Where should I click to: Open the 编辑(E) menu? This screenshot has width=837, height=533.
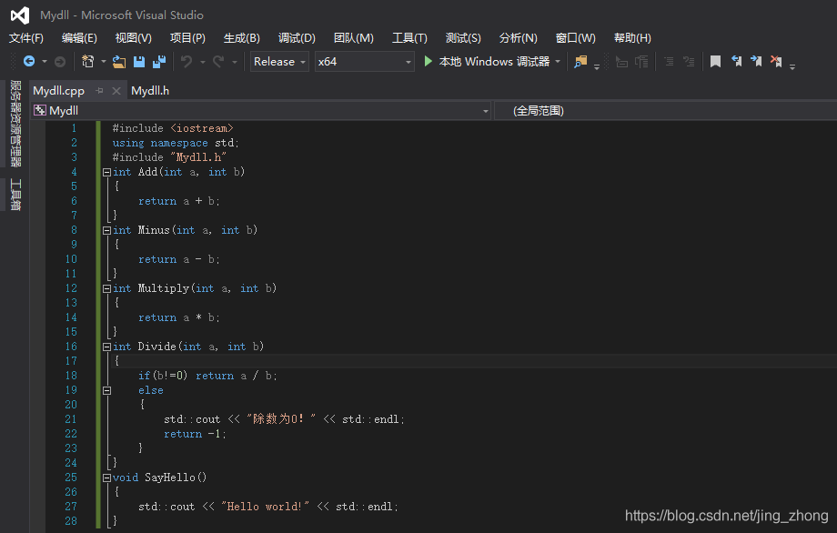tap(79, 38)
